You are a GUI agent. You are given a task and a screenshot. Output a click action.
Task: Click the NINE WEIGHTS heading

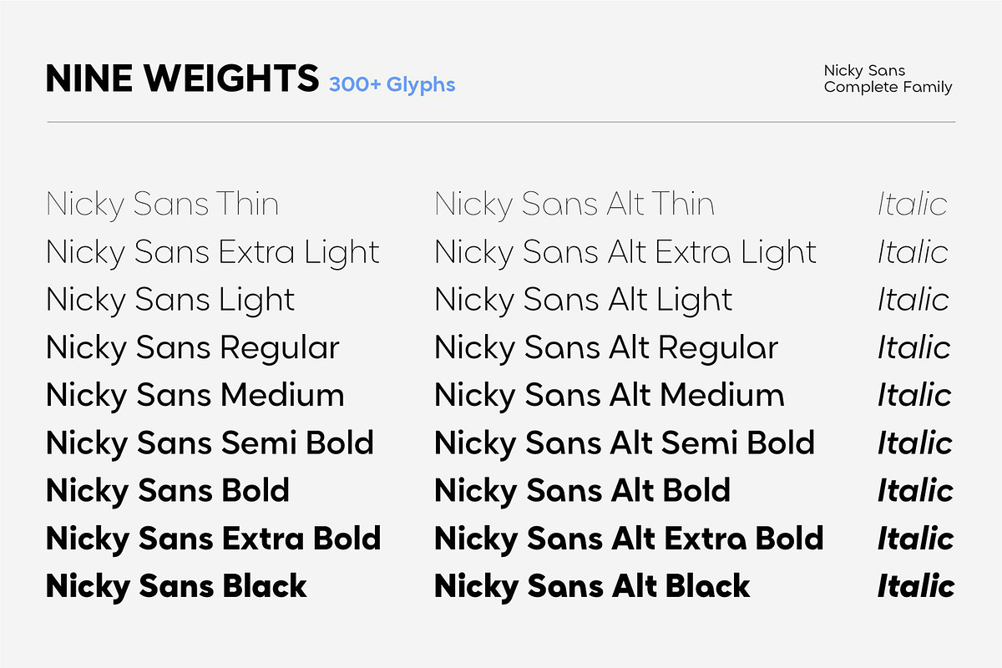pyautogui.click(x=182, y=78)
